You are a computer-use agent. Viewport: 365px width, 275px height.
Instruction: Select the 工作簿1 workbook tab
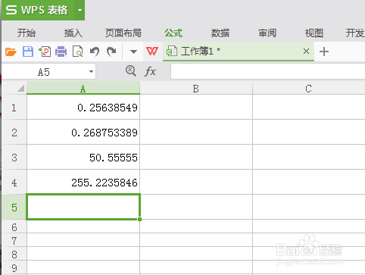click(239, 52)
